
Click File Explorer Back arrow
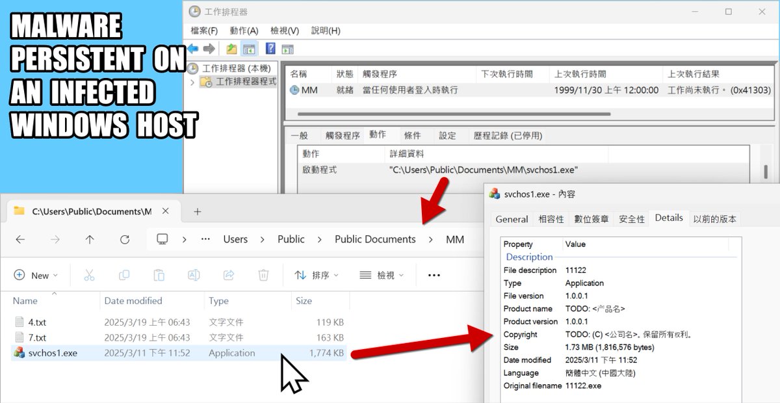pyautogui.click(x=20, y=239)
